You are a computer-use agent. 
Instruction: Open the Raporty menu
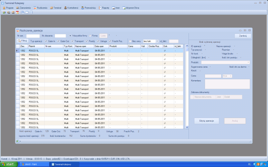pos(104,8)
